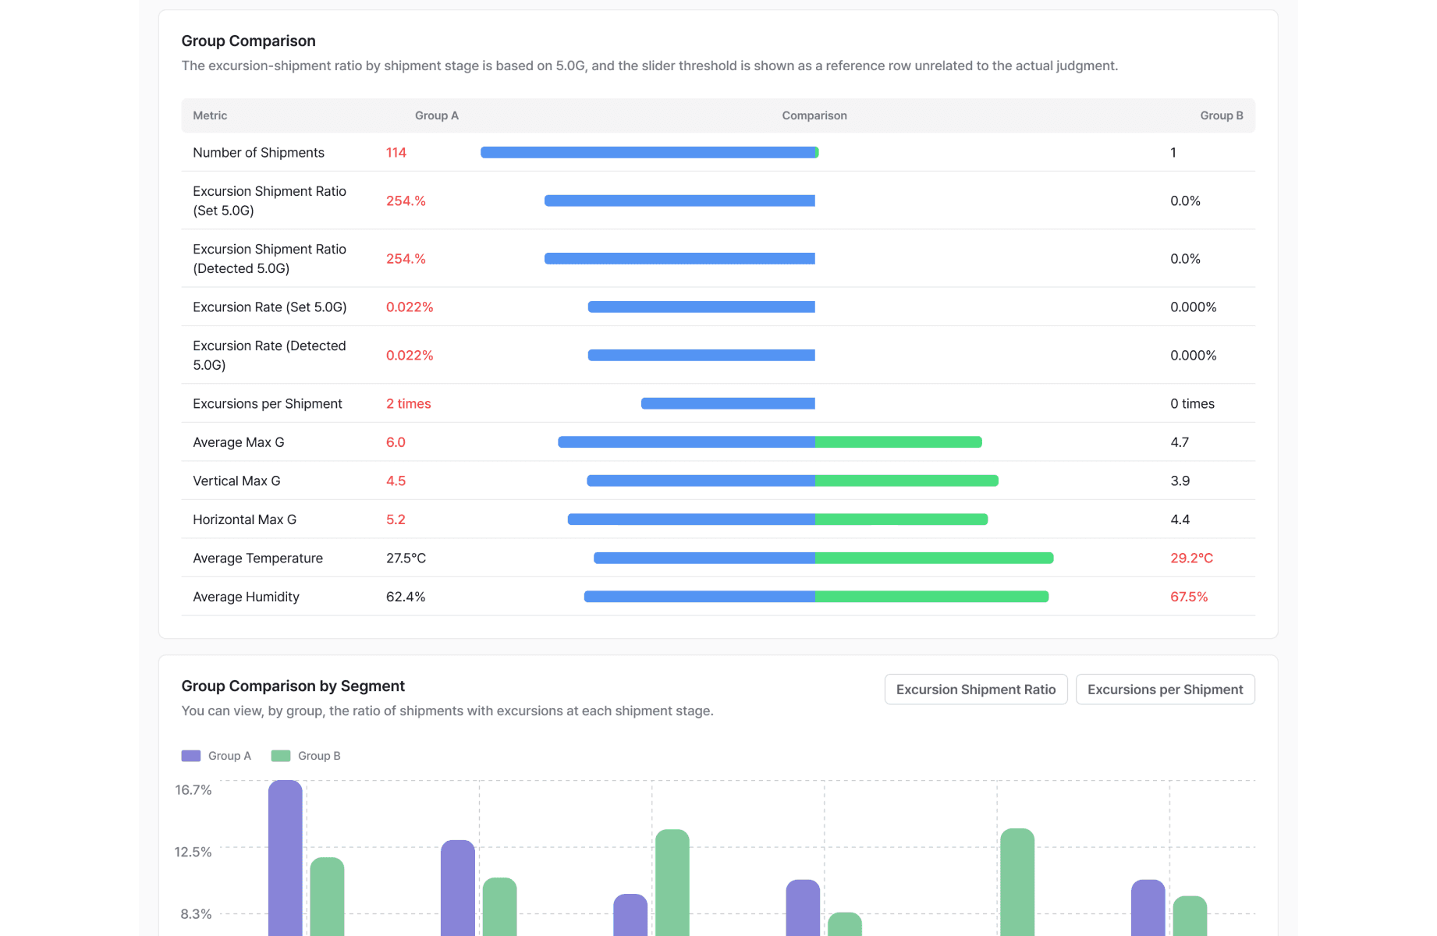This screenshot has width=1437, height=936.
Task: Click the Excursions per Shipment row label
Action: [268, 404]
